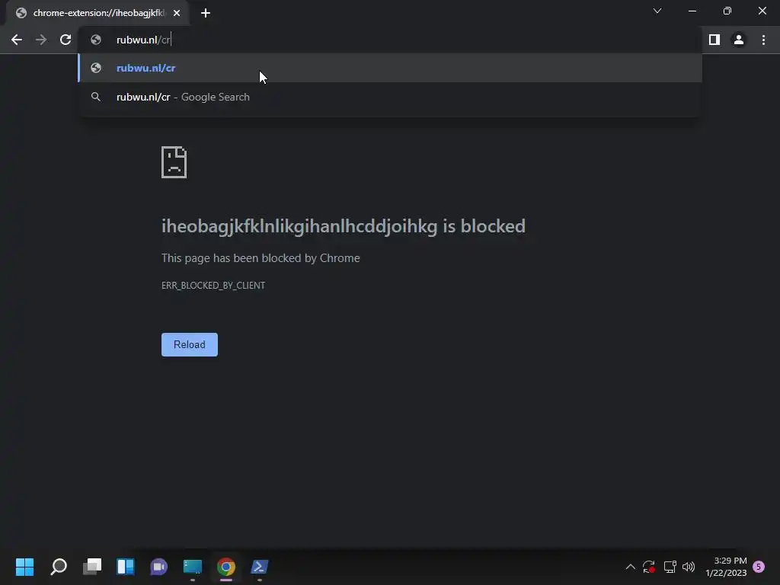This screenshot has height=585, width=780.
Task: Open the side panel toggle icon
Action: [x=714, y=40]
